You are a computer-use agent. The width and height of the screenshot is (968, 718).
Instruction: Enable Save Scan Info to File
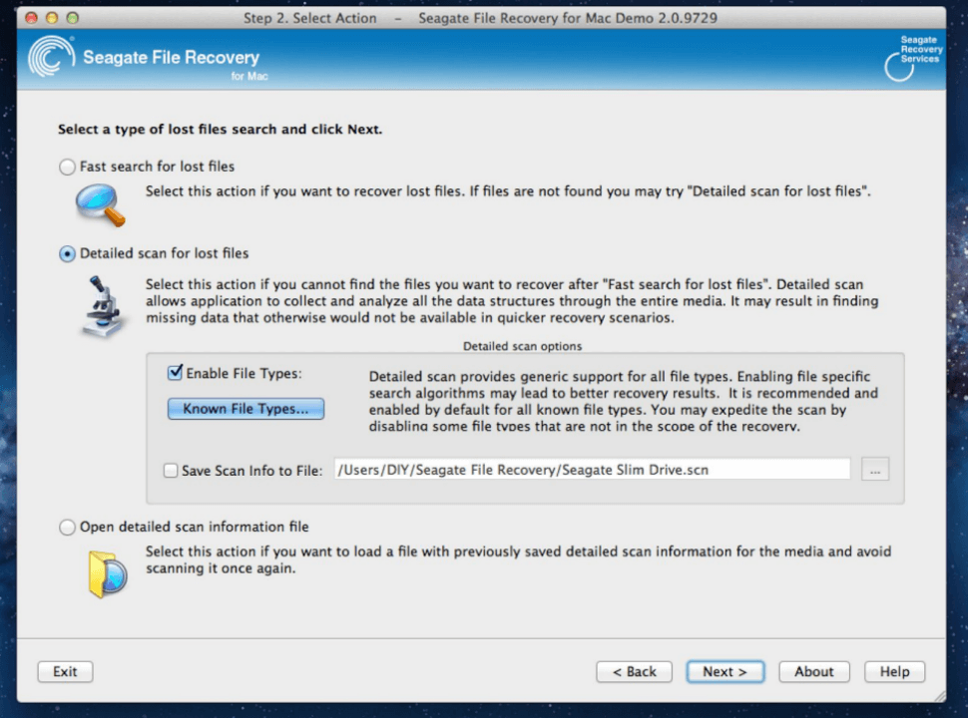click(x=171, y=471)
